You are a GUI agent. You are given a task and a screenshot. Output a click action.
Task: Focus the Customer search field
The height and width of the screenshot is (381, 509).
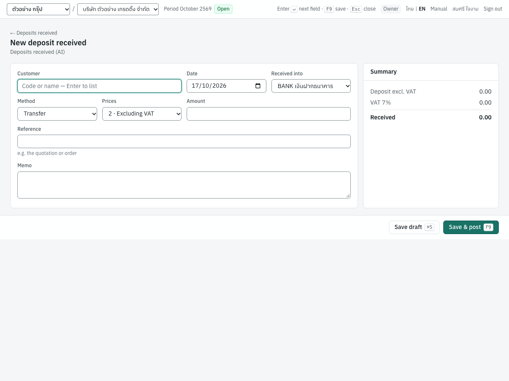(99, 86)
